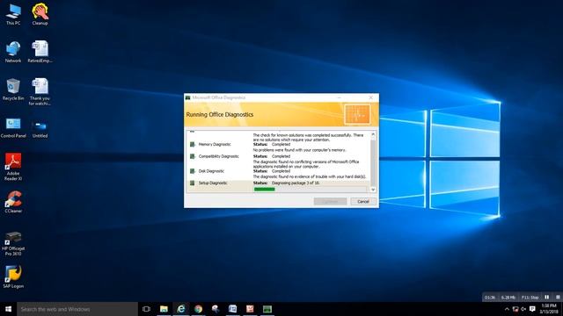Click "Diagnosing package 3 of 18" status text
563x316 pixels.
pos(296,183)
